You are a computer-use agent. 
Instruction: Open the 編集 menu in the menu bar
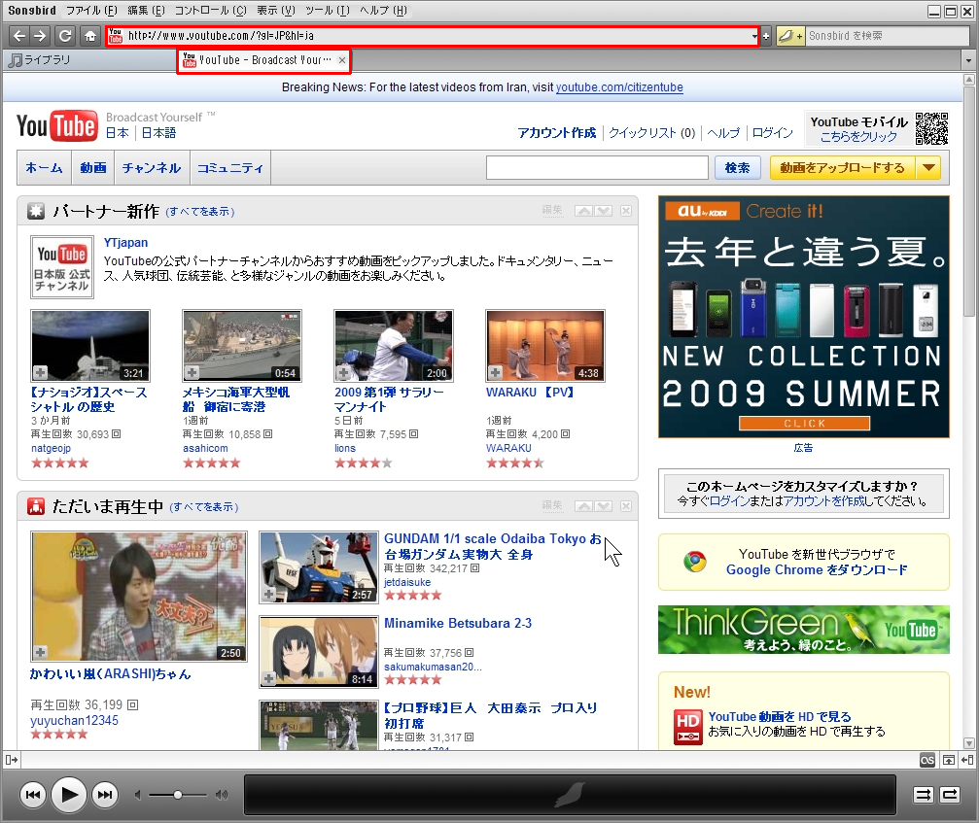[x=146, y=11]
